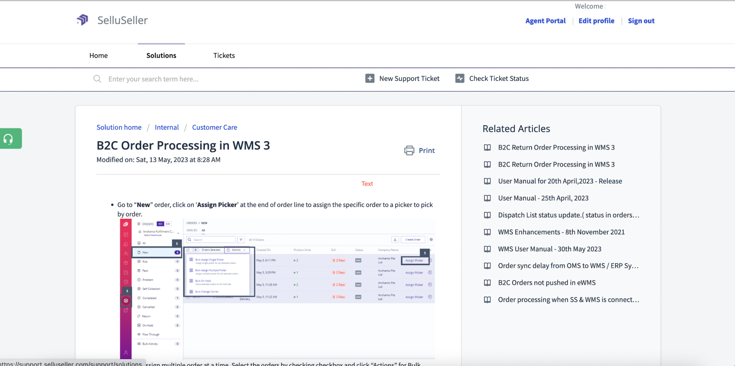Image resolution: width=735 pixels, height=366 pixels.
Task: Click the red Text label in article
Action: 367,183
